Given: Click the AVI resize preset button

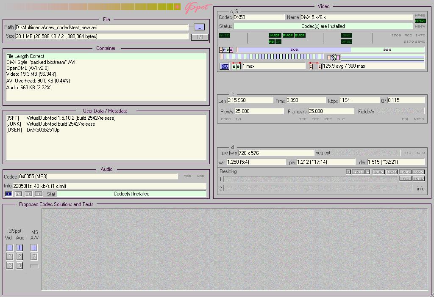Looking at the screenshot, I should tap(358, 172).
